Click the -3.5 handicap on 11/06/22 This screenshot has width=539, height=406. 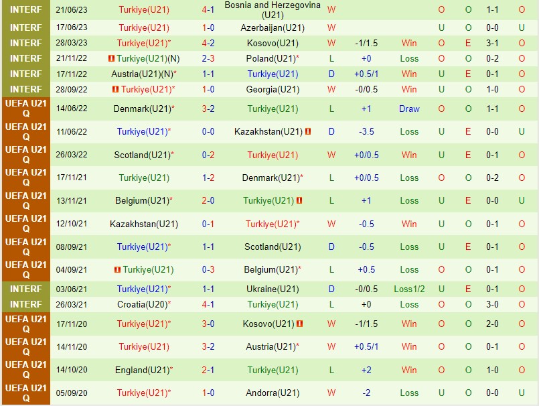click(366, 131)
